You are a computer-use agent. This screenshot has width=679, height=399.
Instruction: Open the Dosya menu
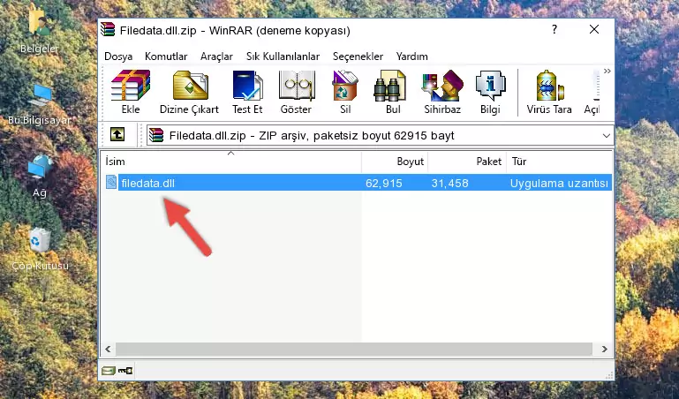(x=118, y=56)
